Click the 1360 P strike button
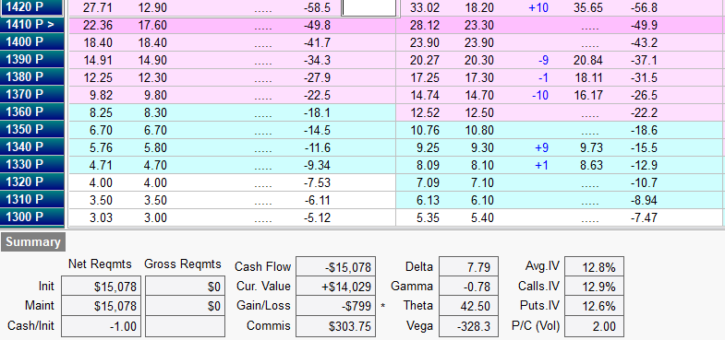Screen dimensions: 725x340 pos(32,112)
